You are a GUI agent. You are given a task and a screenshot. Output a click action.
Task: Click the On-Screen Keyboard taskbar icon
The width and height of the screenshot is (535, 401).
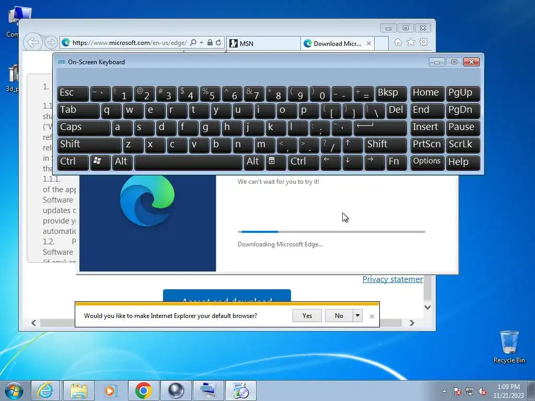tap(208, 391)
